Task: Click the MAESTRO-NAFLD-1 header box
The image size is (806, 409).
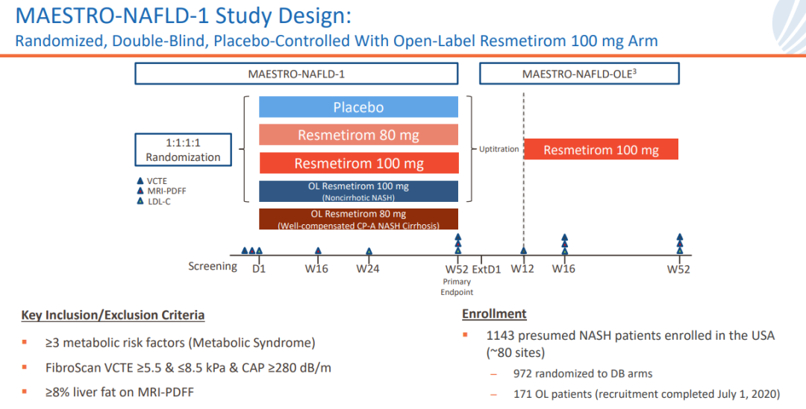Action: 296,74
